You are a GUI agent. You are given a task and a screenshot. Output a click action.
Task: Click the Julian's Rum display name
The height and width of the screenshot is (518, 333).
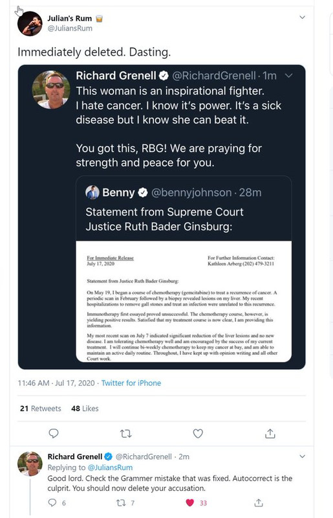(x=70, y=19)
